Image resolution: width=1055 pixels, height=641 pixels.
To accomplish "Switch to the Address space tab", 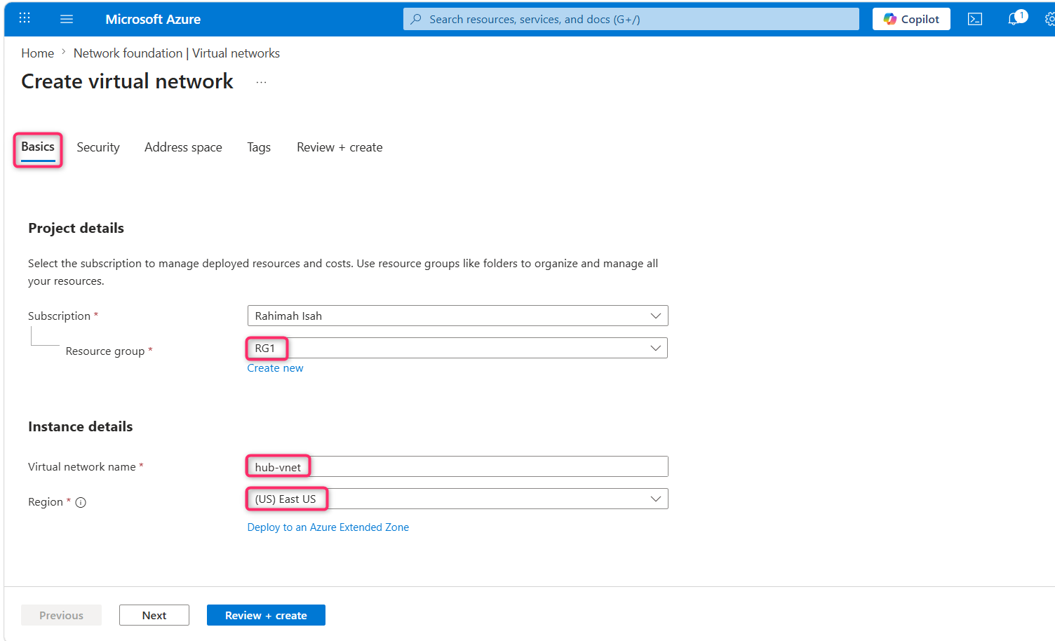I will tap(183, 147).
